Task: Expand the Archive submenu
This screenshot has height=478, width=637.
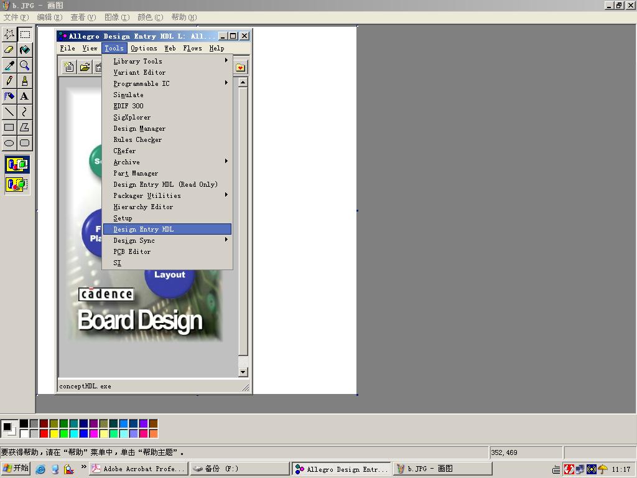Action: pyautogui.click(x=167, y=162)
